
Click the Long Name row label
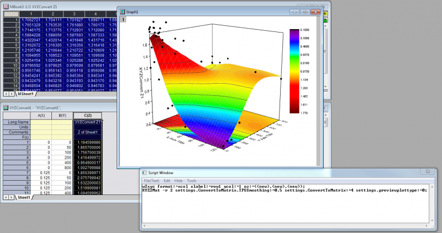coord(17,122)
